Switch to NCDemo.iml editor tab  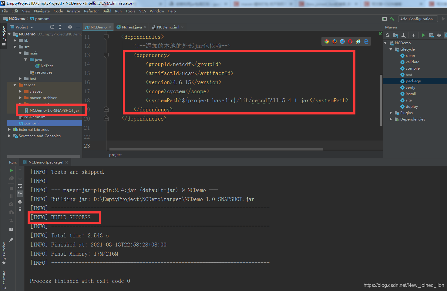168,27
